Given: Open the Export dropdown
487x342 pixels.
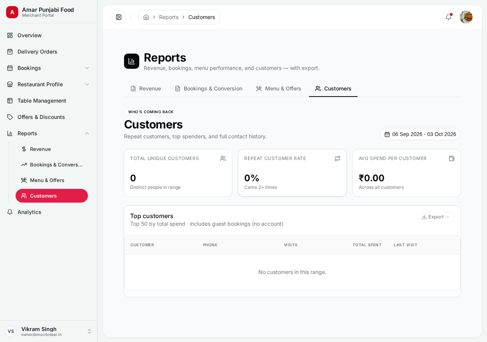Looking at the screenshot, I should coord(436,217).
